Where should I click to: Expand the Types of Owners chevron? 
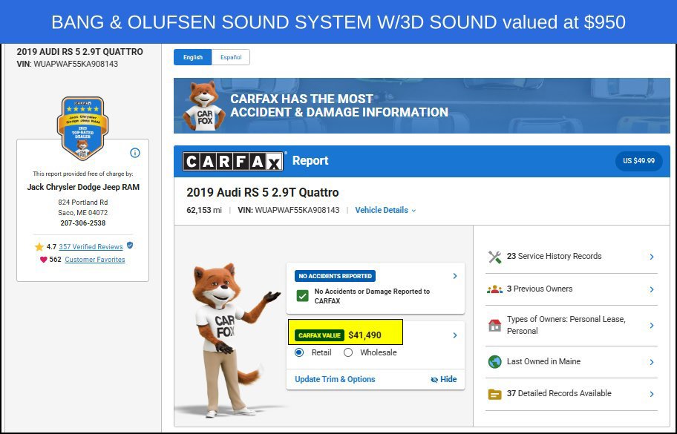[652, 325]
